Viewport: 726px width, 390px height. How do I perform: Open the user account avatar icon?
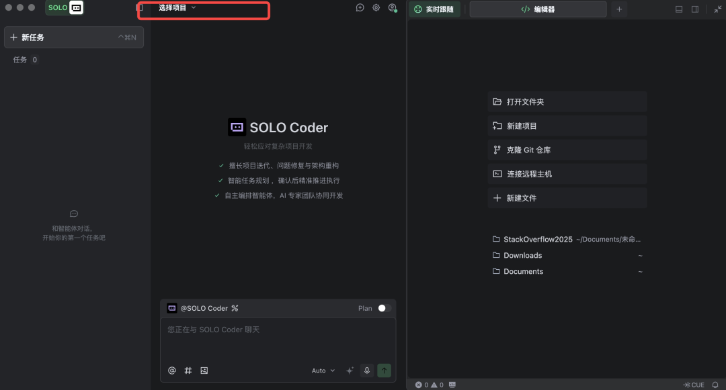pyautogui.click(x=393, y=8)
